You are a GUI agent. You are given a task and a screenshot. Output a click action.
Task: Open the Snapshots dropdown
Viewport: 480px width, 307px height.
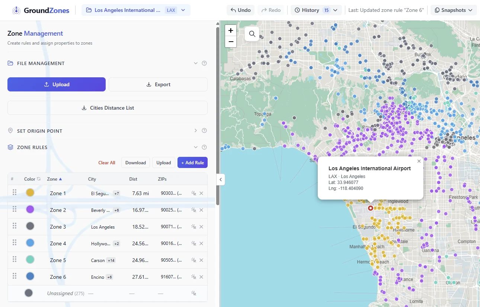click(x=454, y=10)
